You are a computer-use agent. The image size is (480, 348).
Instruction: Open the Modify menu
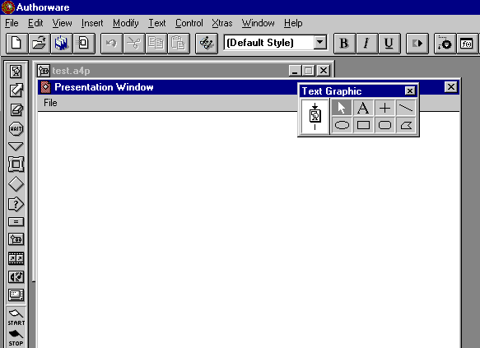[x=125, y=23]
